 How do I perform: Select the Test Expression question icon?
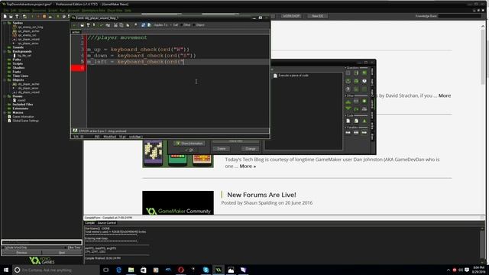point(348,89)
